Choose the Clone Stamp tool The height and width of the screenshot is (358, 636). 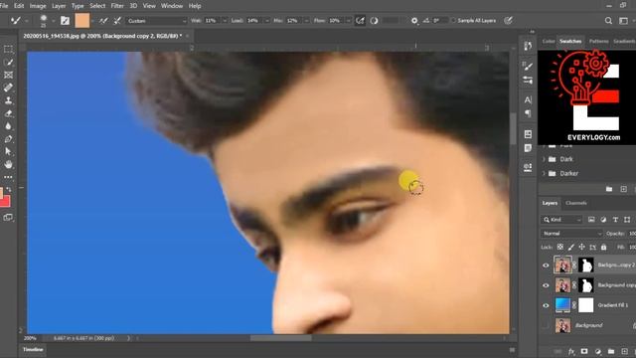click(8, 100)
